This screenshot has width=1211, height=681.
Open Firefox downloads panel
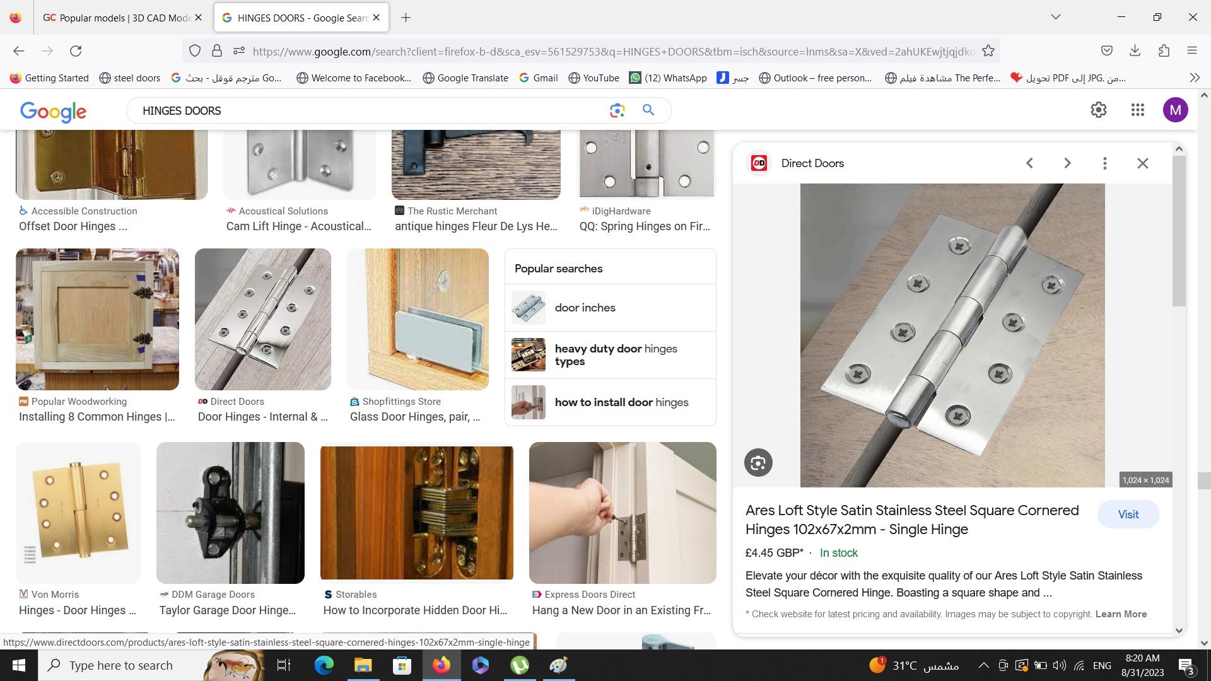(x=1135, y=51)
